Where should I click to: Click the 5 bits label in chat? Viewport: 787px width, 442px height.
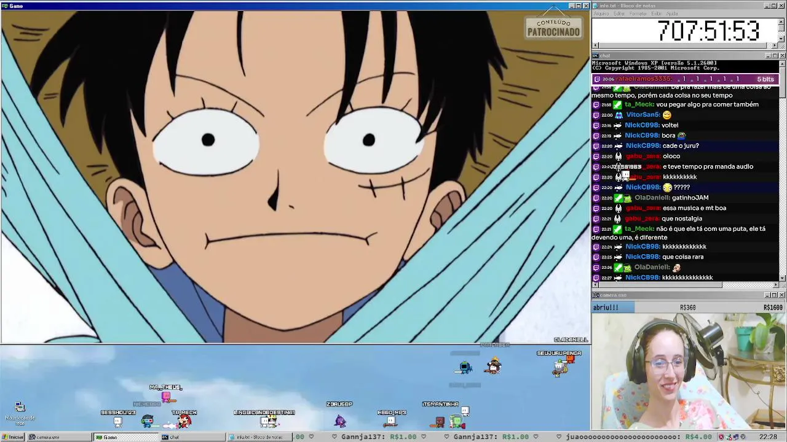pos(765,79)
